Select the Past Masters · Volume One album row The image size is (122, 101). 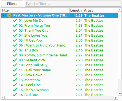pyautogui.click(x=59, y=15)
